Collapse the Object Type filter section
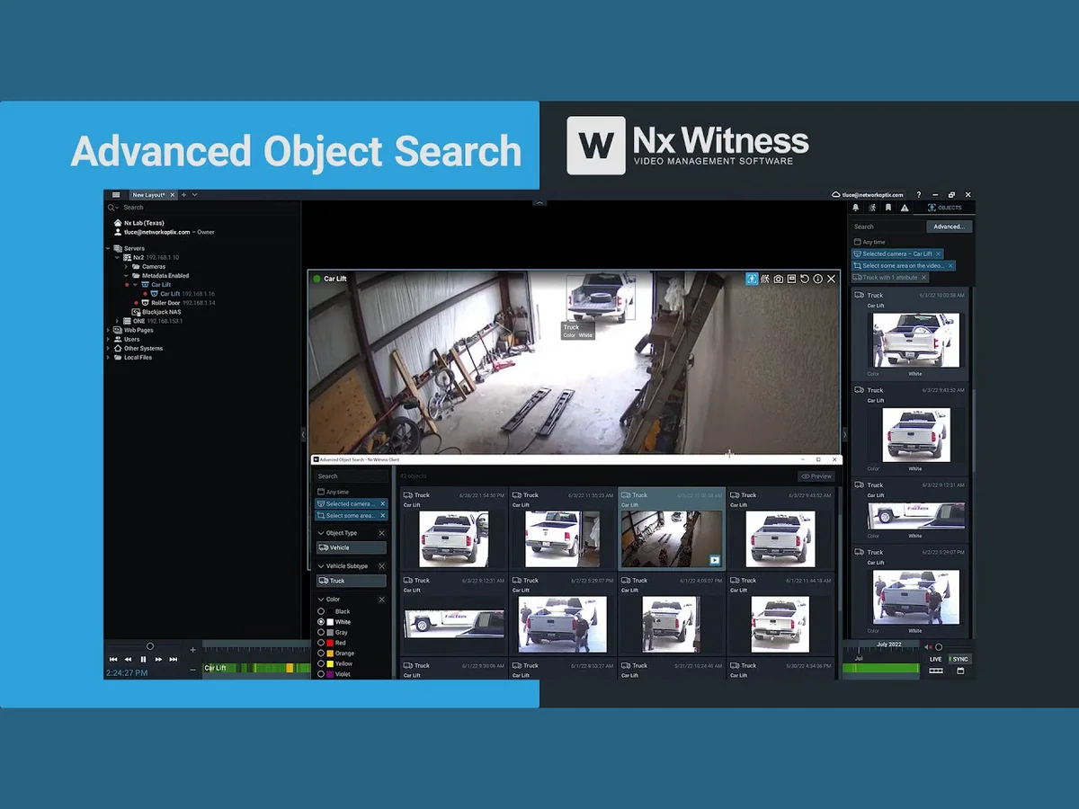1079x809 pixels. click(322, 533)
